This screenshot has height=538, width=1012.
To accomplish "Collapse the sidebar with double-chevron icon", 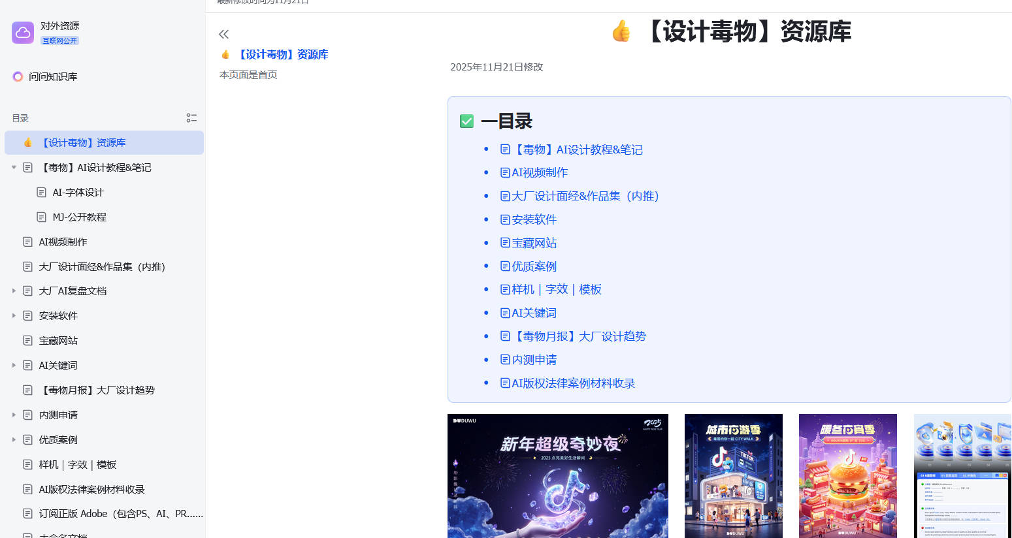I will tap(224, 34).
